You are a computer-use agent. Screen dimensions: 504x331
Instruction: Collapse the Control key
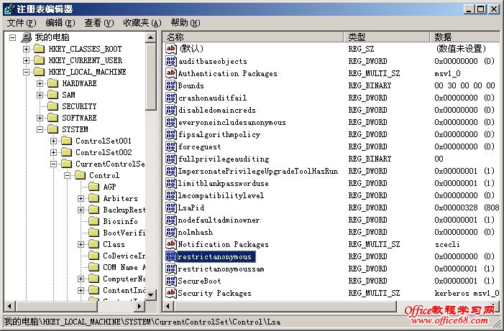point(67,176)
